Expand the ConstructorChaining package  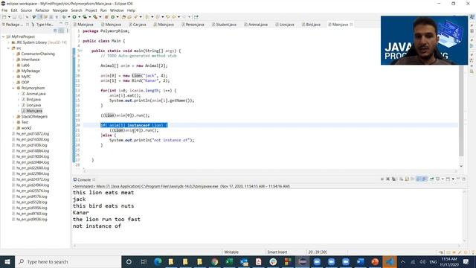click(13, 54)
